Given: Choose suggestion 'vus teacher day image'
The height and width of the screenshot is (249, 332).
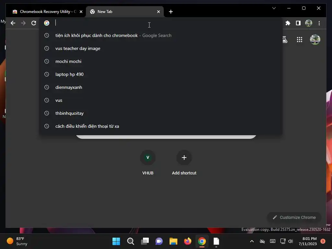Looking at the screenshot, I should [161, 48].
